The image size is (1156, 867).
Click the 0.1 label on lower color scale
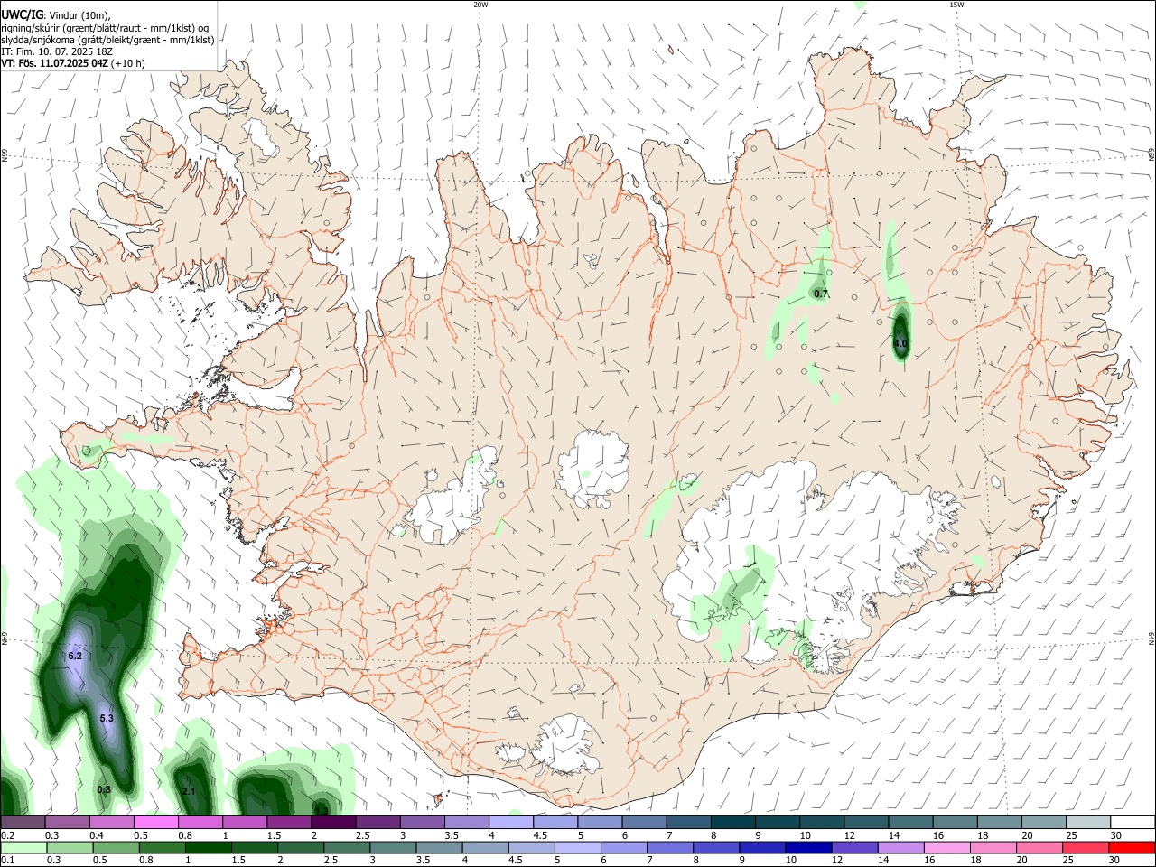7,861
